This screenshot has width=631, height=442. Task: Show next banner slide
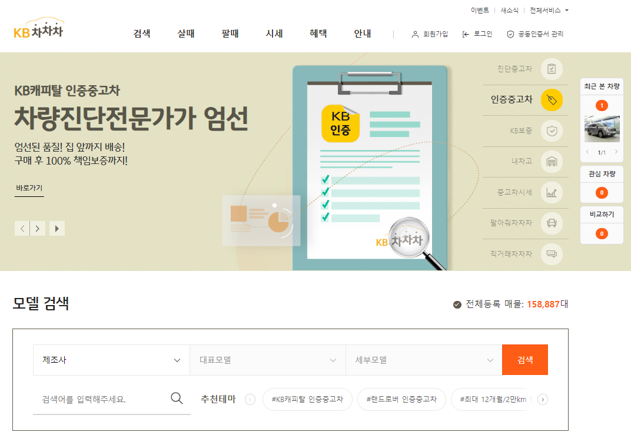(38, 229)
